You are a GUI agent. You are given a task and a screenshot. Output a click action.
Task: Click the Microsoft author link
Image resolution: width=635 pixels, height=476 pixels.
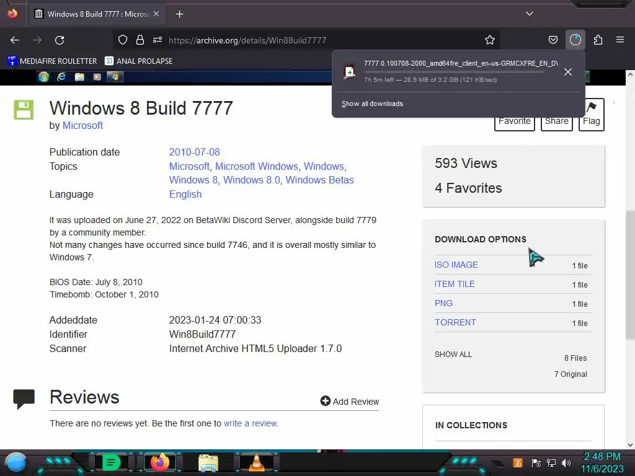tap(82, 125)
